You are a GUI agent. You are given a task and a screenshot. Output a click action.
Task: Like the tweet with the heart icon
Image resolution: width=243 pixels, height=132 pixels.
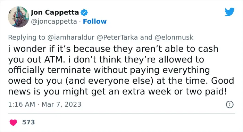click(x=13, y=123)
